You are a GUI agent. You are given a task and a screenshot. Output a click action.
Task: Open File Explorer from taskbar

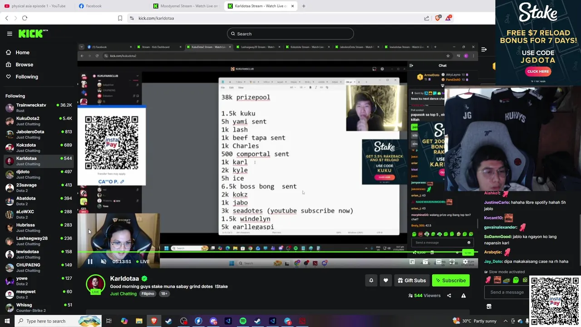coord(139,321)
